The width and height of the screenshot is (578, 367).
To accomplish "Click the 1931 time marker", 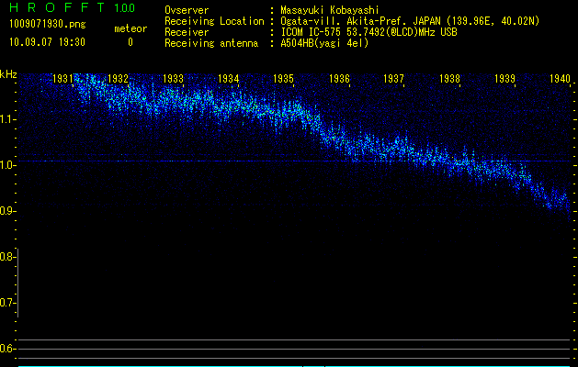I will [63, 80].
